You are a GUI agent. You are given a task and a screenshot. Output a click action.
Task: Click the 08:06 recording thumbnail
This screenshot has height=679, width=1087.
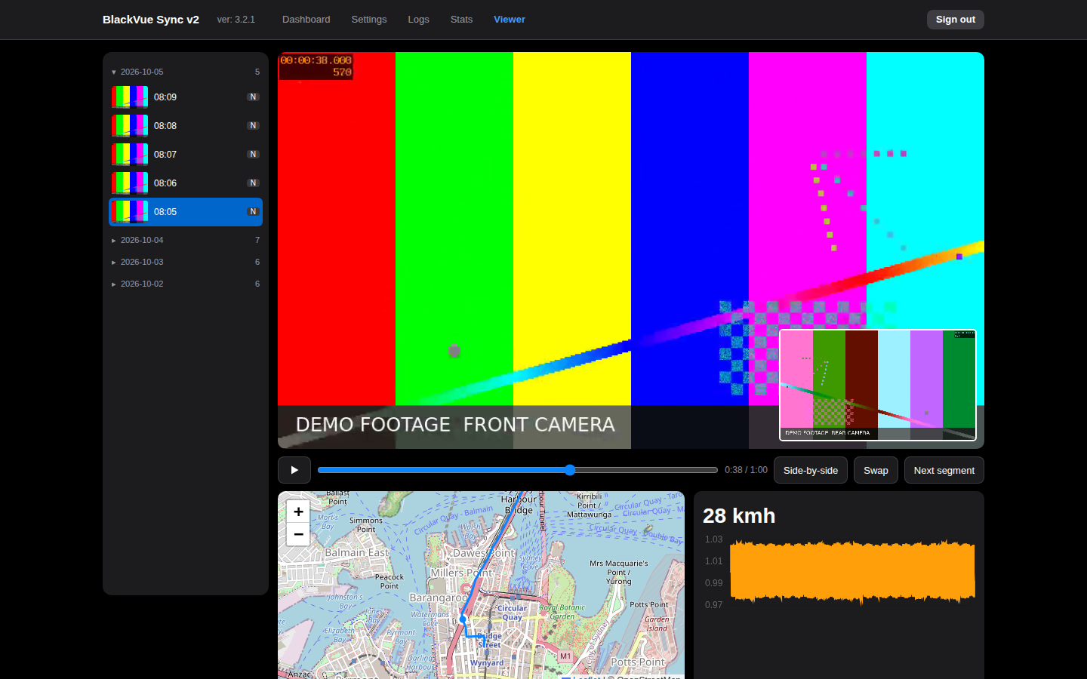(x=130, y=183)
